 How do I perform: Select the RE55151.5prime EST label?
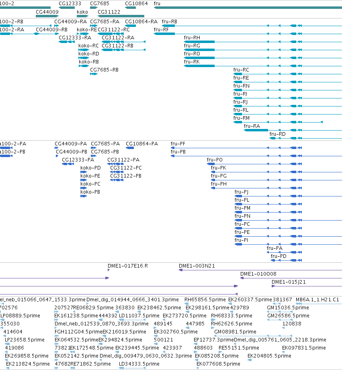click(239, 348)
